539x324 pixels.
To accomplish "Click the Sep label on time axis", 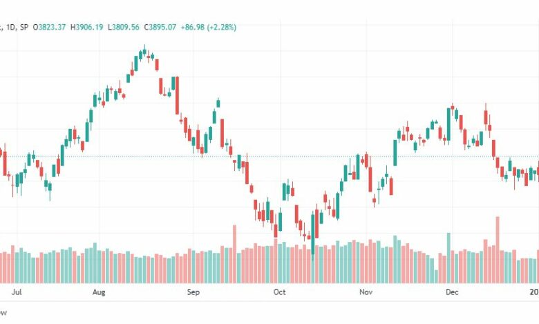I will pos(193,292).
